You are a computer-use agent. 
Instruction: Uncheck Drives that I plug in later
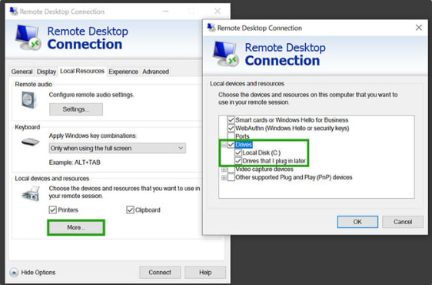tap(238, 161)
